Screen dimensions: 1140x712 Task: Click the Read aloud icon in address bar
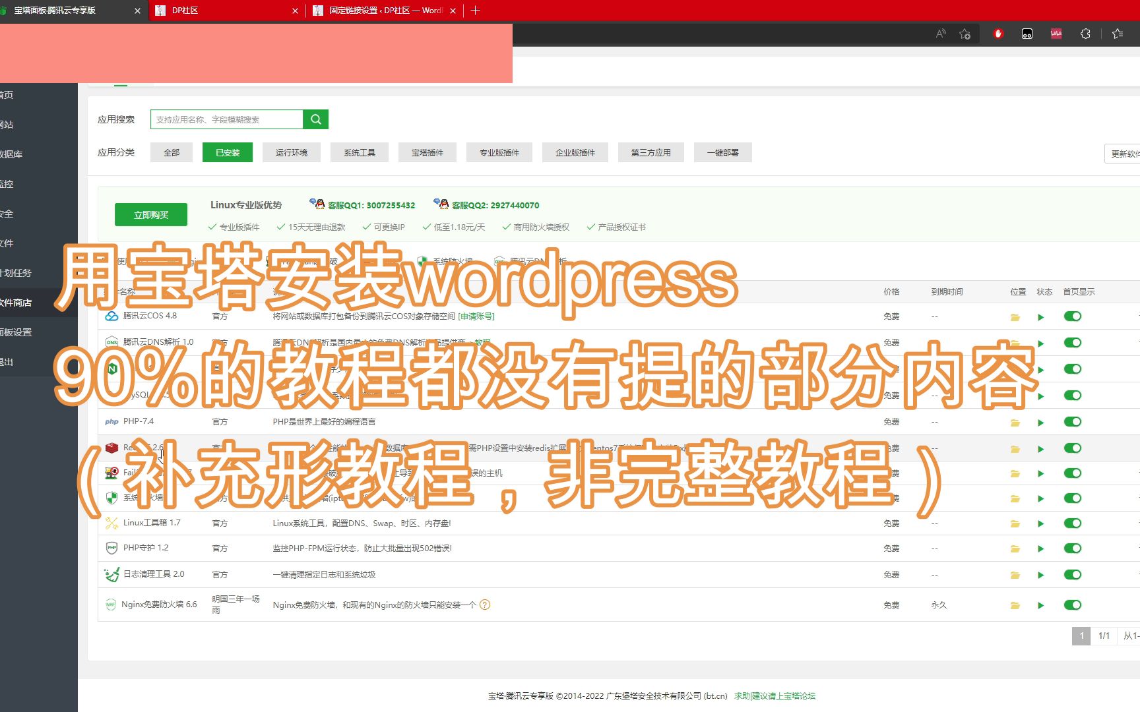(x=941, y=34)
